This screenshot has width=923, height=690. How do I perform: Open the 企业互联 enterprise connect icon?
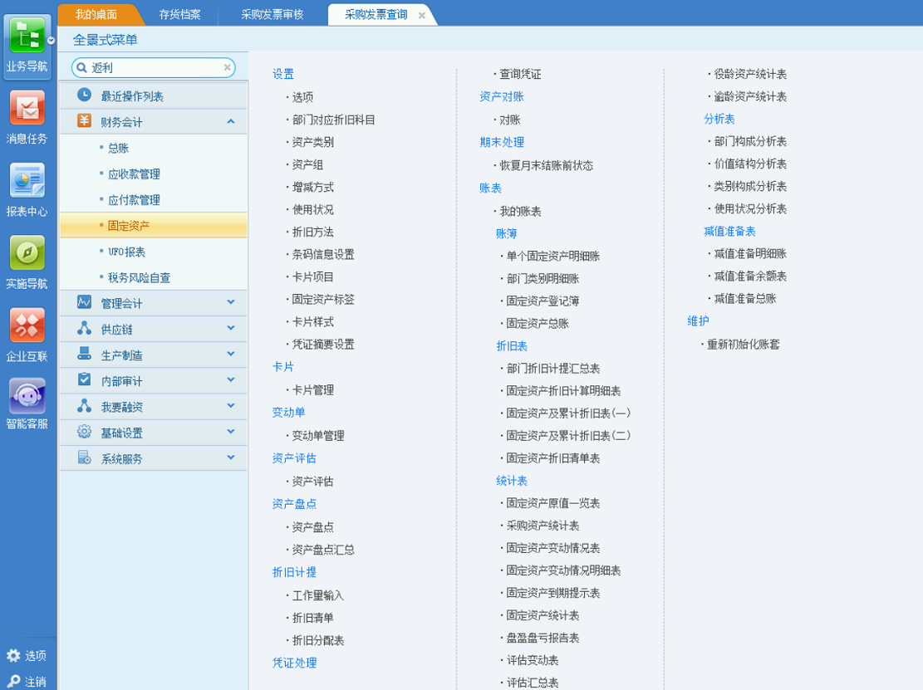(x=27, y=325)
